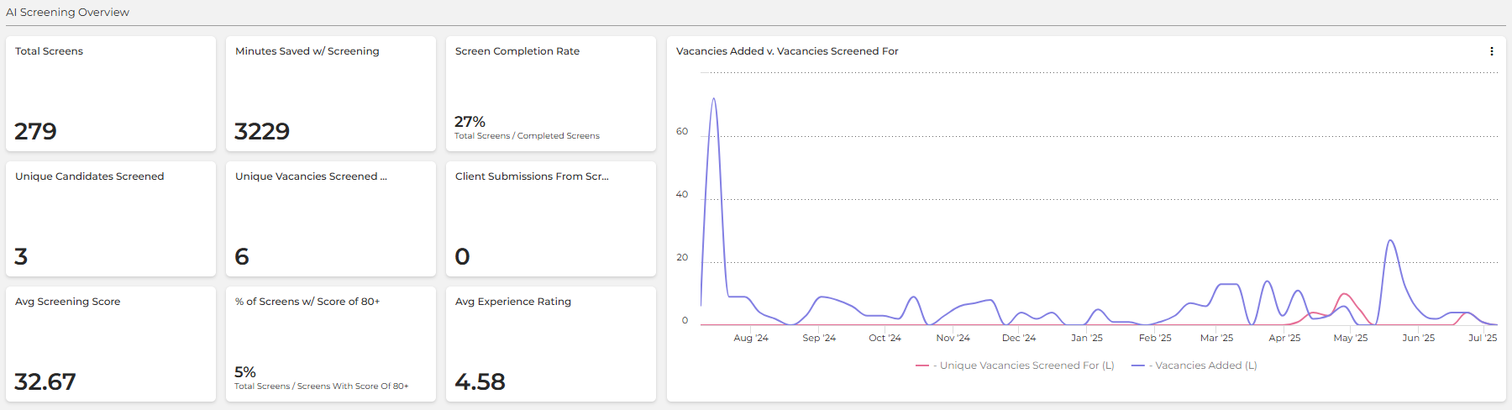Click the Jan '25 x-axis label

point(1086,338)
